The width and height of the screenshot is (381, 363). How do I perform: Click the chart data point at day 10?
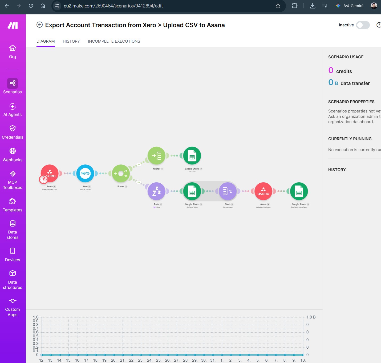click(303, 355)
